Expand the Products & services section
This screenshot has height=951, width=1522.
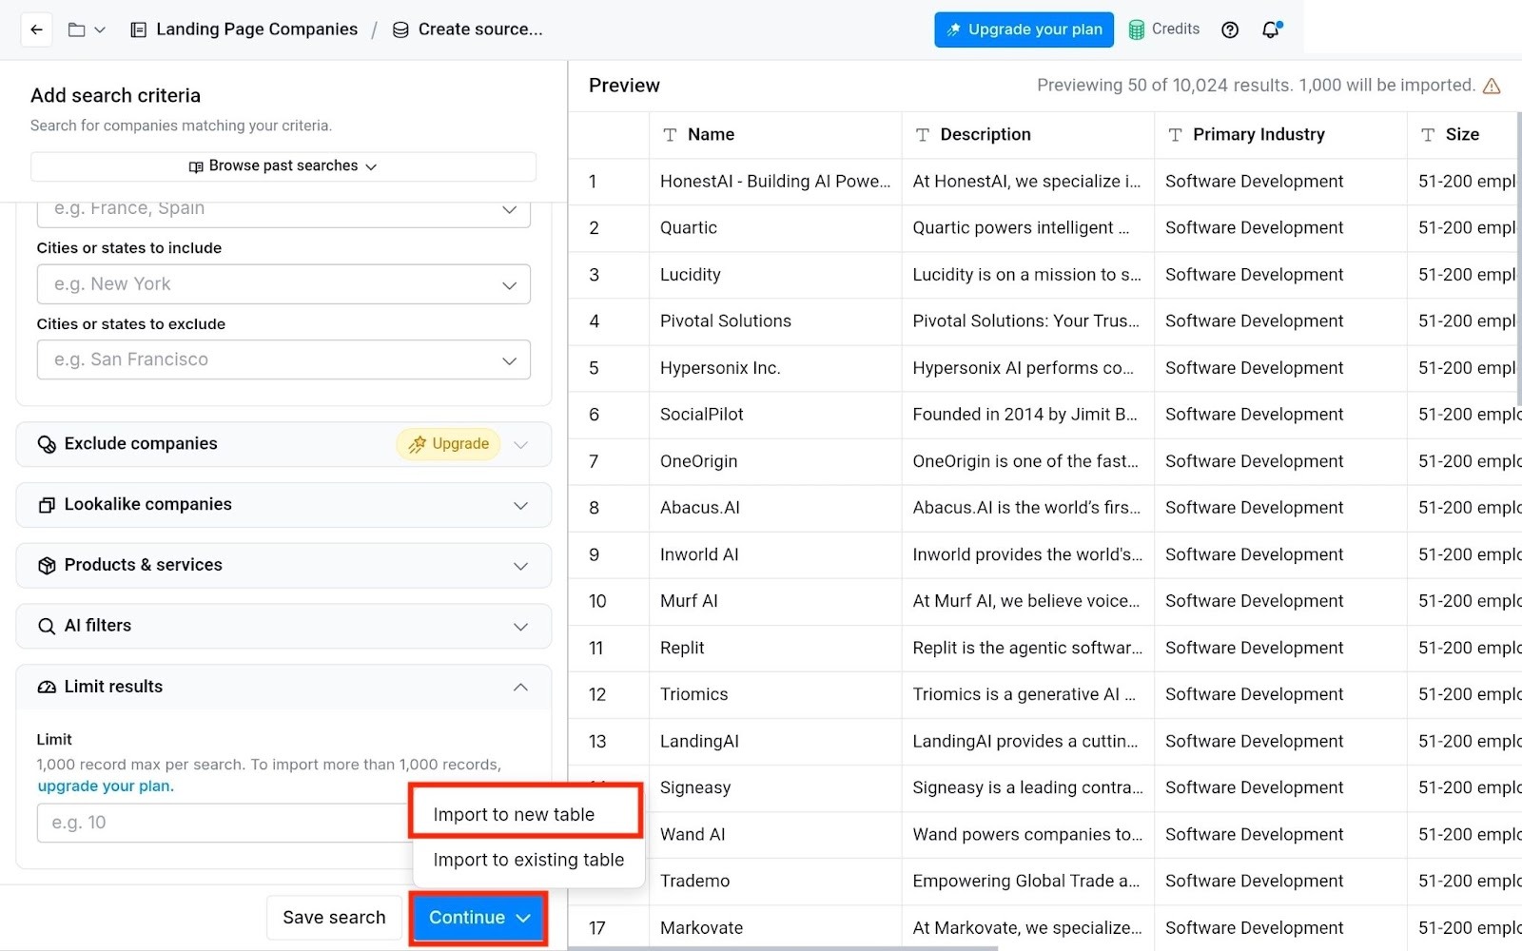pos(283,566)
